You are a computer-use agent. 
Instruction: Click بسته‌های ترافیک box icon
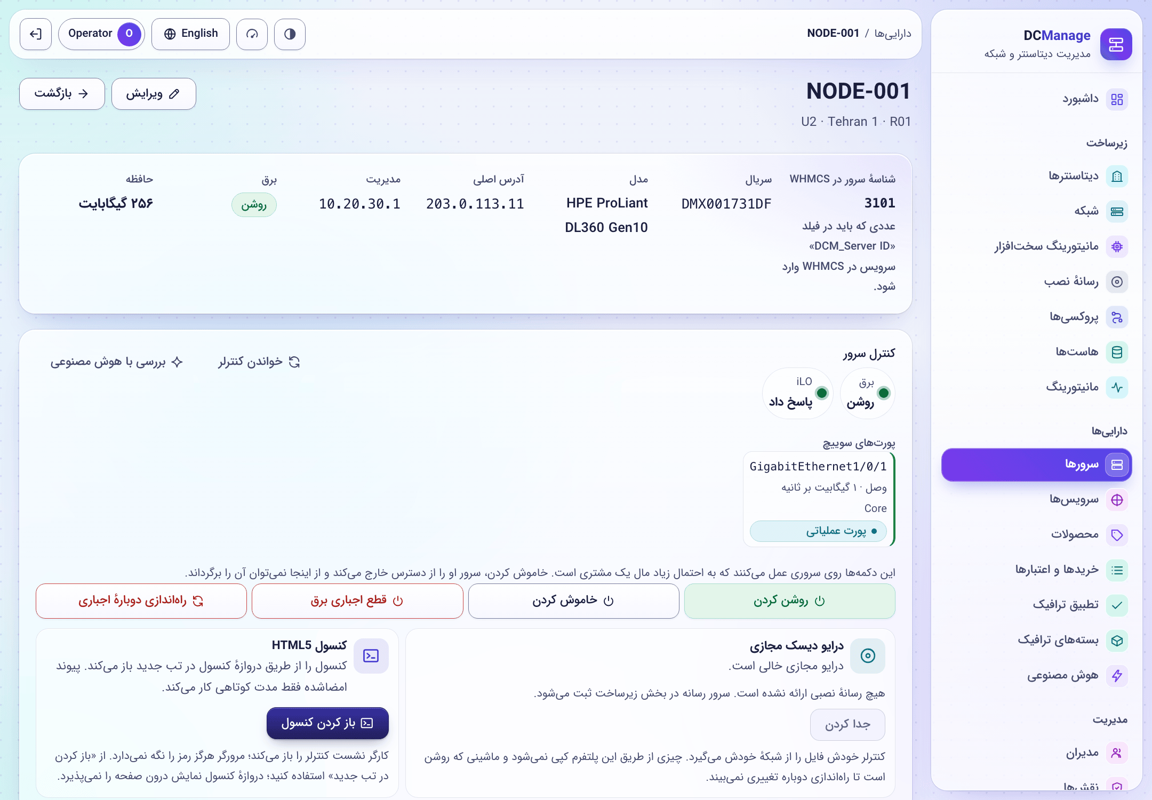(1117, 641)
